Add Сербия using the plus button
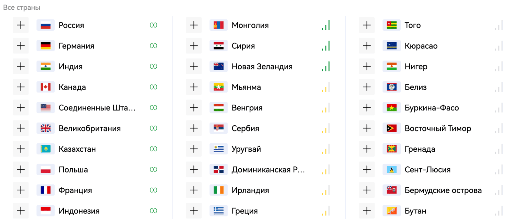This screenshot has width=511, height=219. [x=194, y=128]
